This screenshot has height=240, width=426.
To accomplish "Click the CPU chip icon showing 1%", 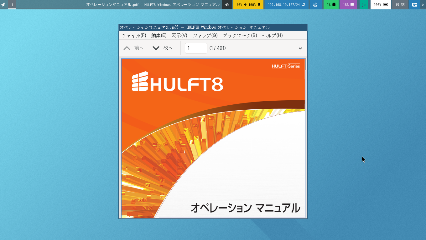I will (x=334, y=5).
